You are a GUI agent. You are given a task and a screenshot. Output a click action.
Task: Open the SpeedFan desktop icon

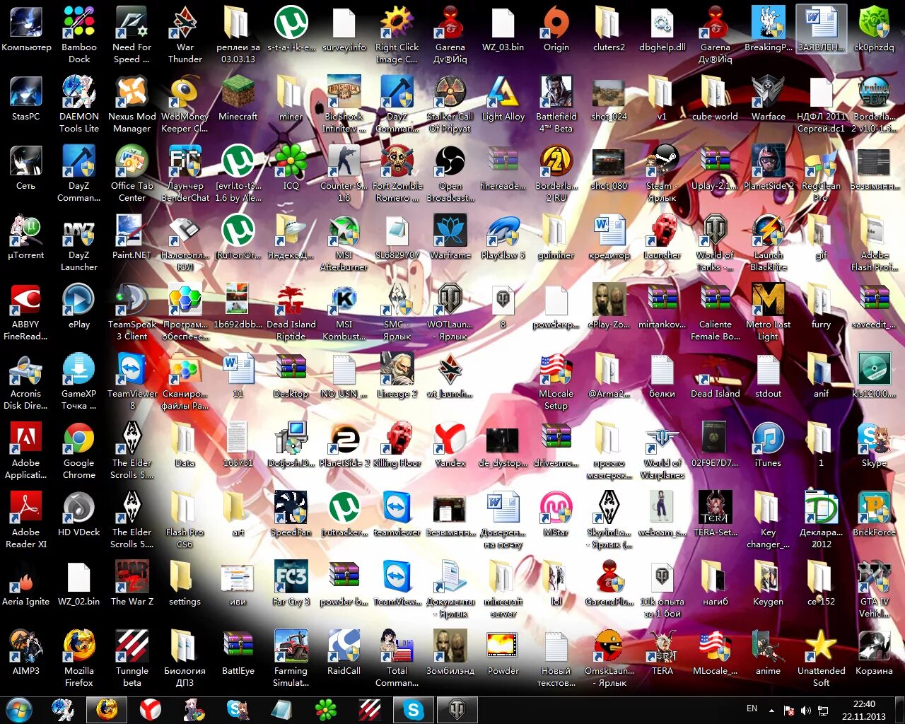(x=291, y=514)
